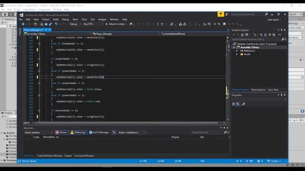Open the Visual Studio Tools menu
Image resolution: width=305 pixels, height=171 pixels.
[84, 19]
